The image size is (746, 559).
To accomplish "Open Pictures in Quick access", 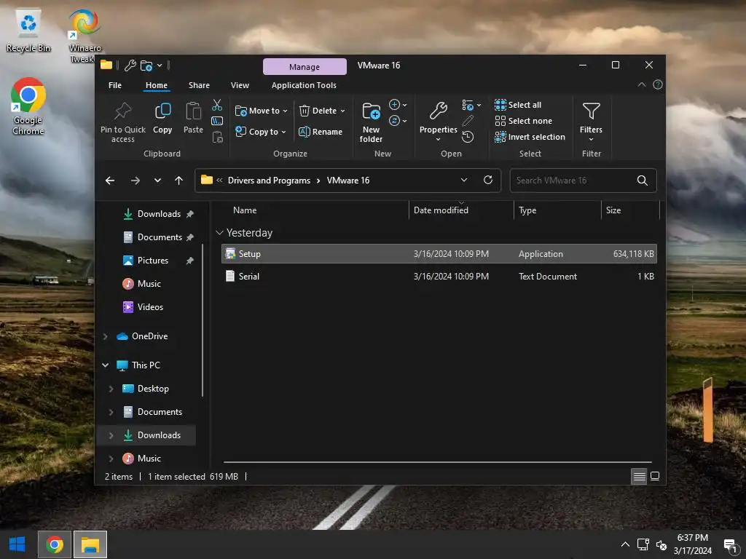I will point(153,261).
